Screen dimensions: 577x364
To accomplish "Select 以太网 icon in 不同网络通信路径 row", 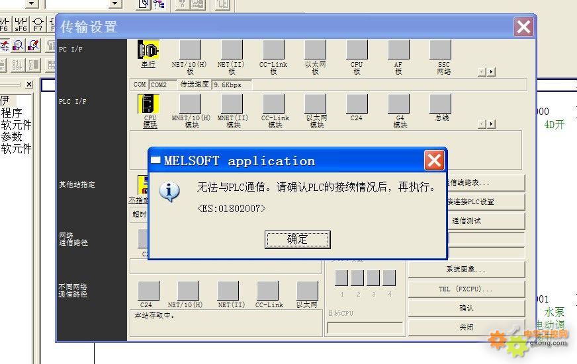I will [x=308, y=291].
